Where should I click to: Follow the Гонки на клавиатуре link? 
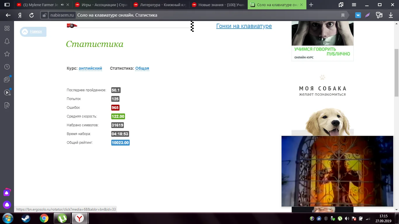point(244,26)
